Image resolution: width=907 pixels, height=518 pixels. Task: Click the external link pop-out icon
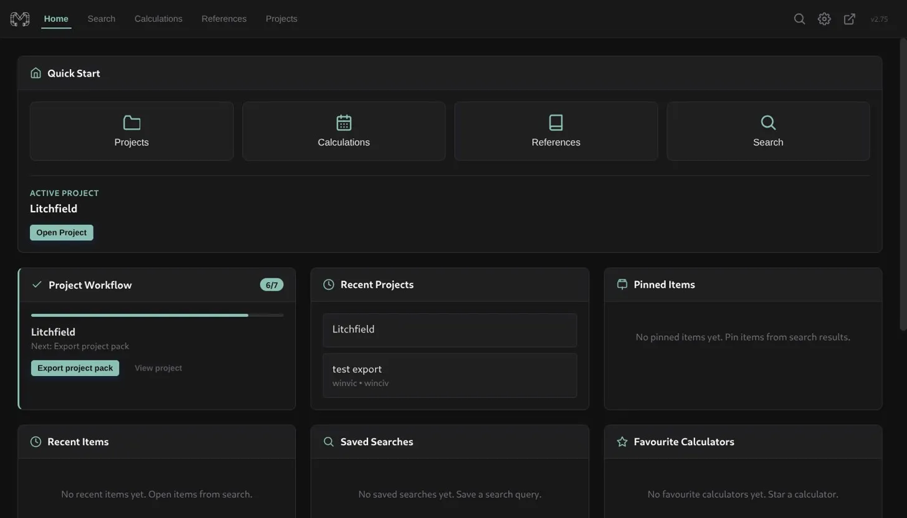(849, 19)
